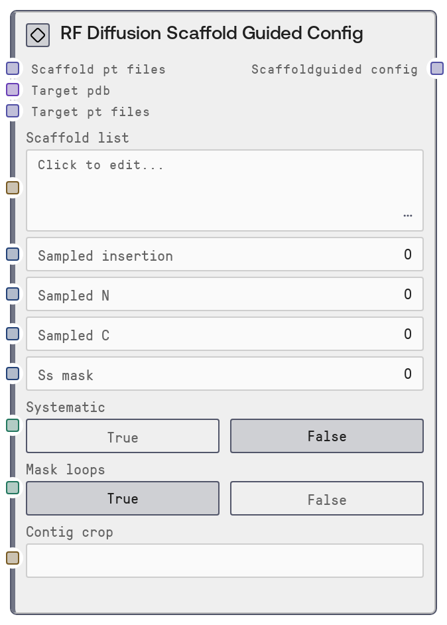Click the Sampled insertion input port
Screen dimensions: 447x625
(13, 254)
